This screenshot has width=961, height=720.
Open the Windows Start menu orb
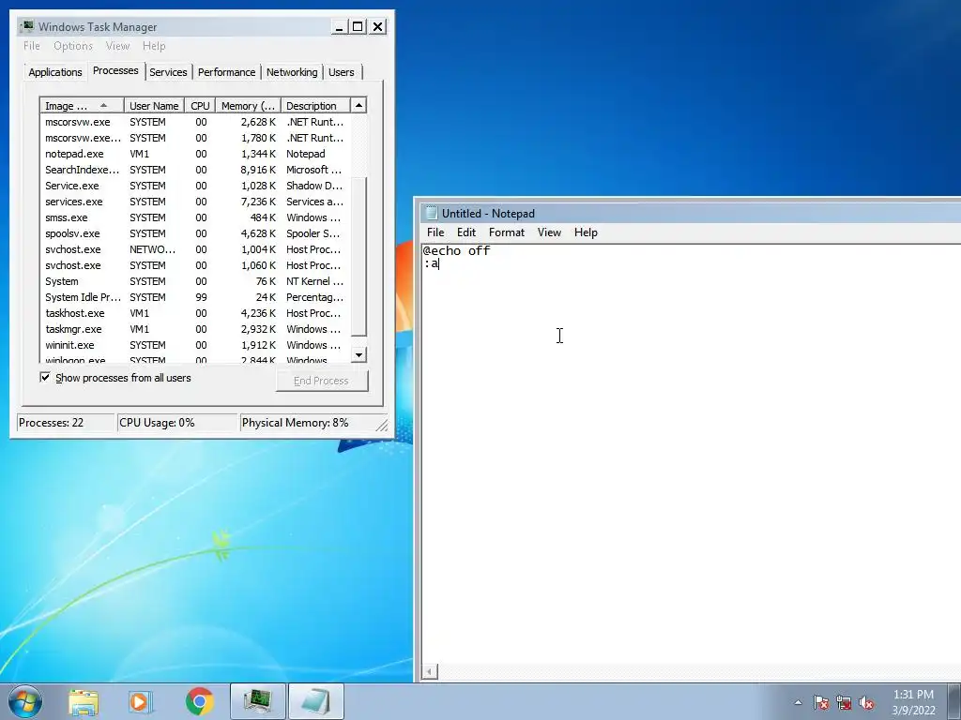pyautogui.click(x=25, y=701)
